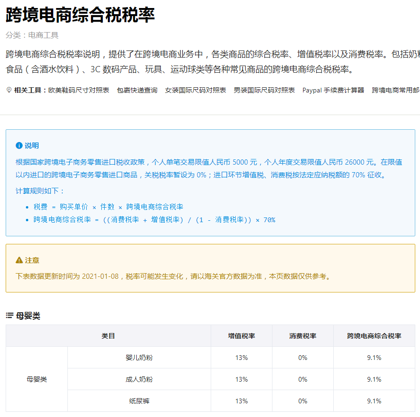Click the 跨境电商综合税率 formula line
The width and height of the screenshot is (420, 417).
(x=154, y=220)
